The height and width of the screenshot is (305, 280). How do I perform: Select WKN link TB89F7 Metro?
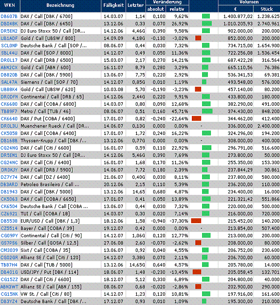(9, 112)
